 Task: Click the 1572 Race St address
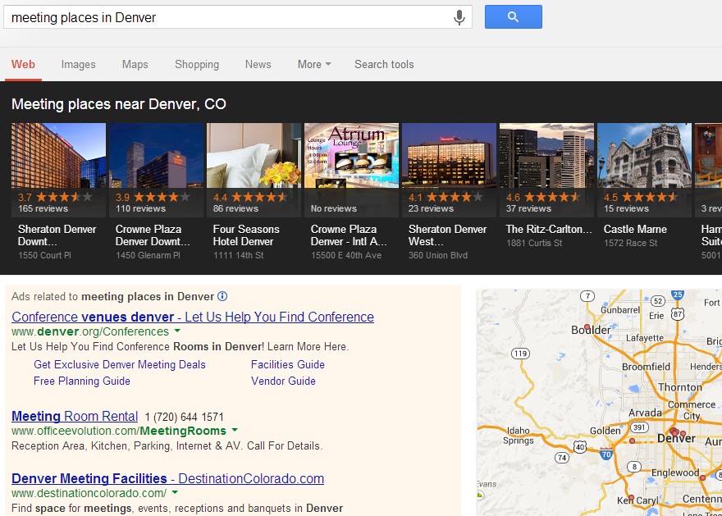point(630,243)
